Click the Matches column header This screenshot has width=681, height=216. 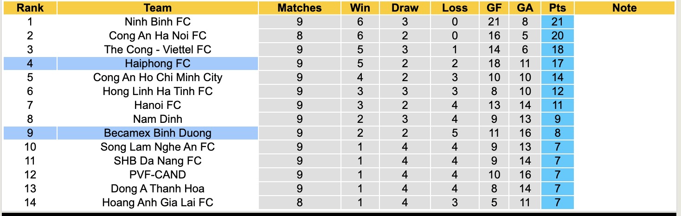pyautogui.click(x=299, y=8)
